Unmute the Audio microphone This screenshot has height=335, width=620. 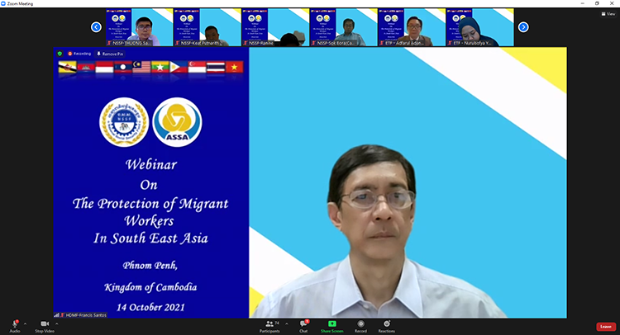tap(15, 326)
